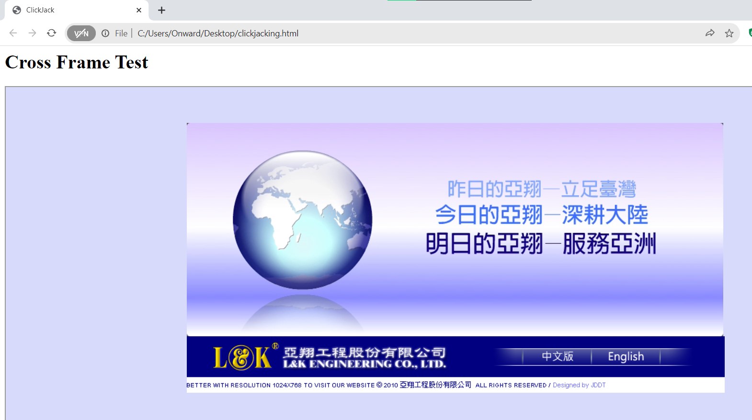752x420 pixels.
Task: Click the browser back arrow
Action: (x=13, y=33)
